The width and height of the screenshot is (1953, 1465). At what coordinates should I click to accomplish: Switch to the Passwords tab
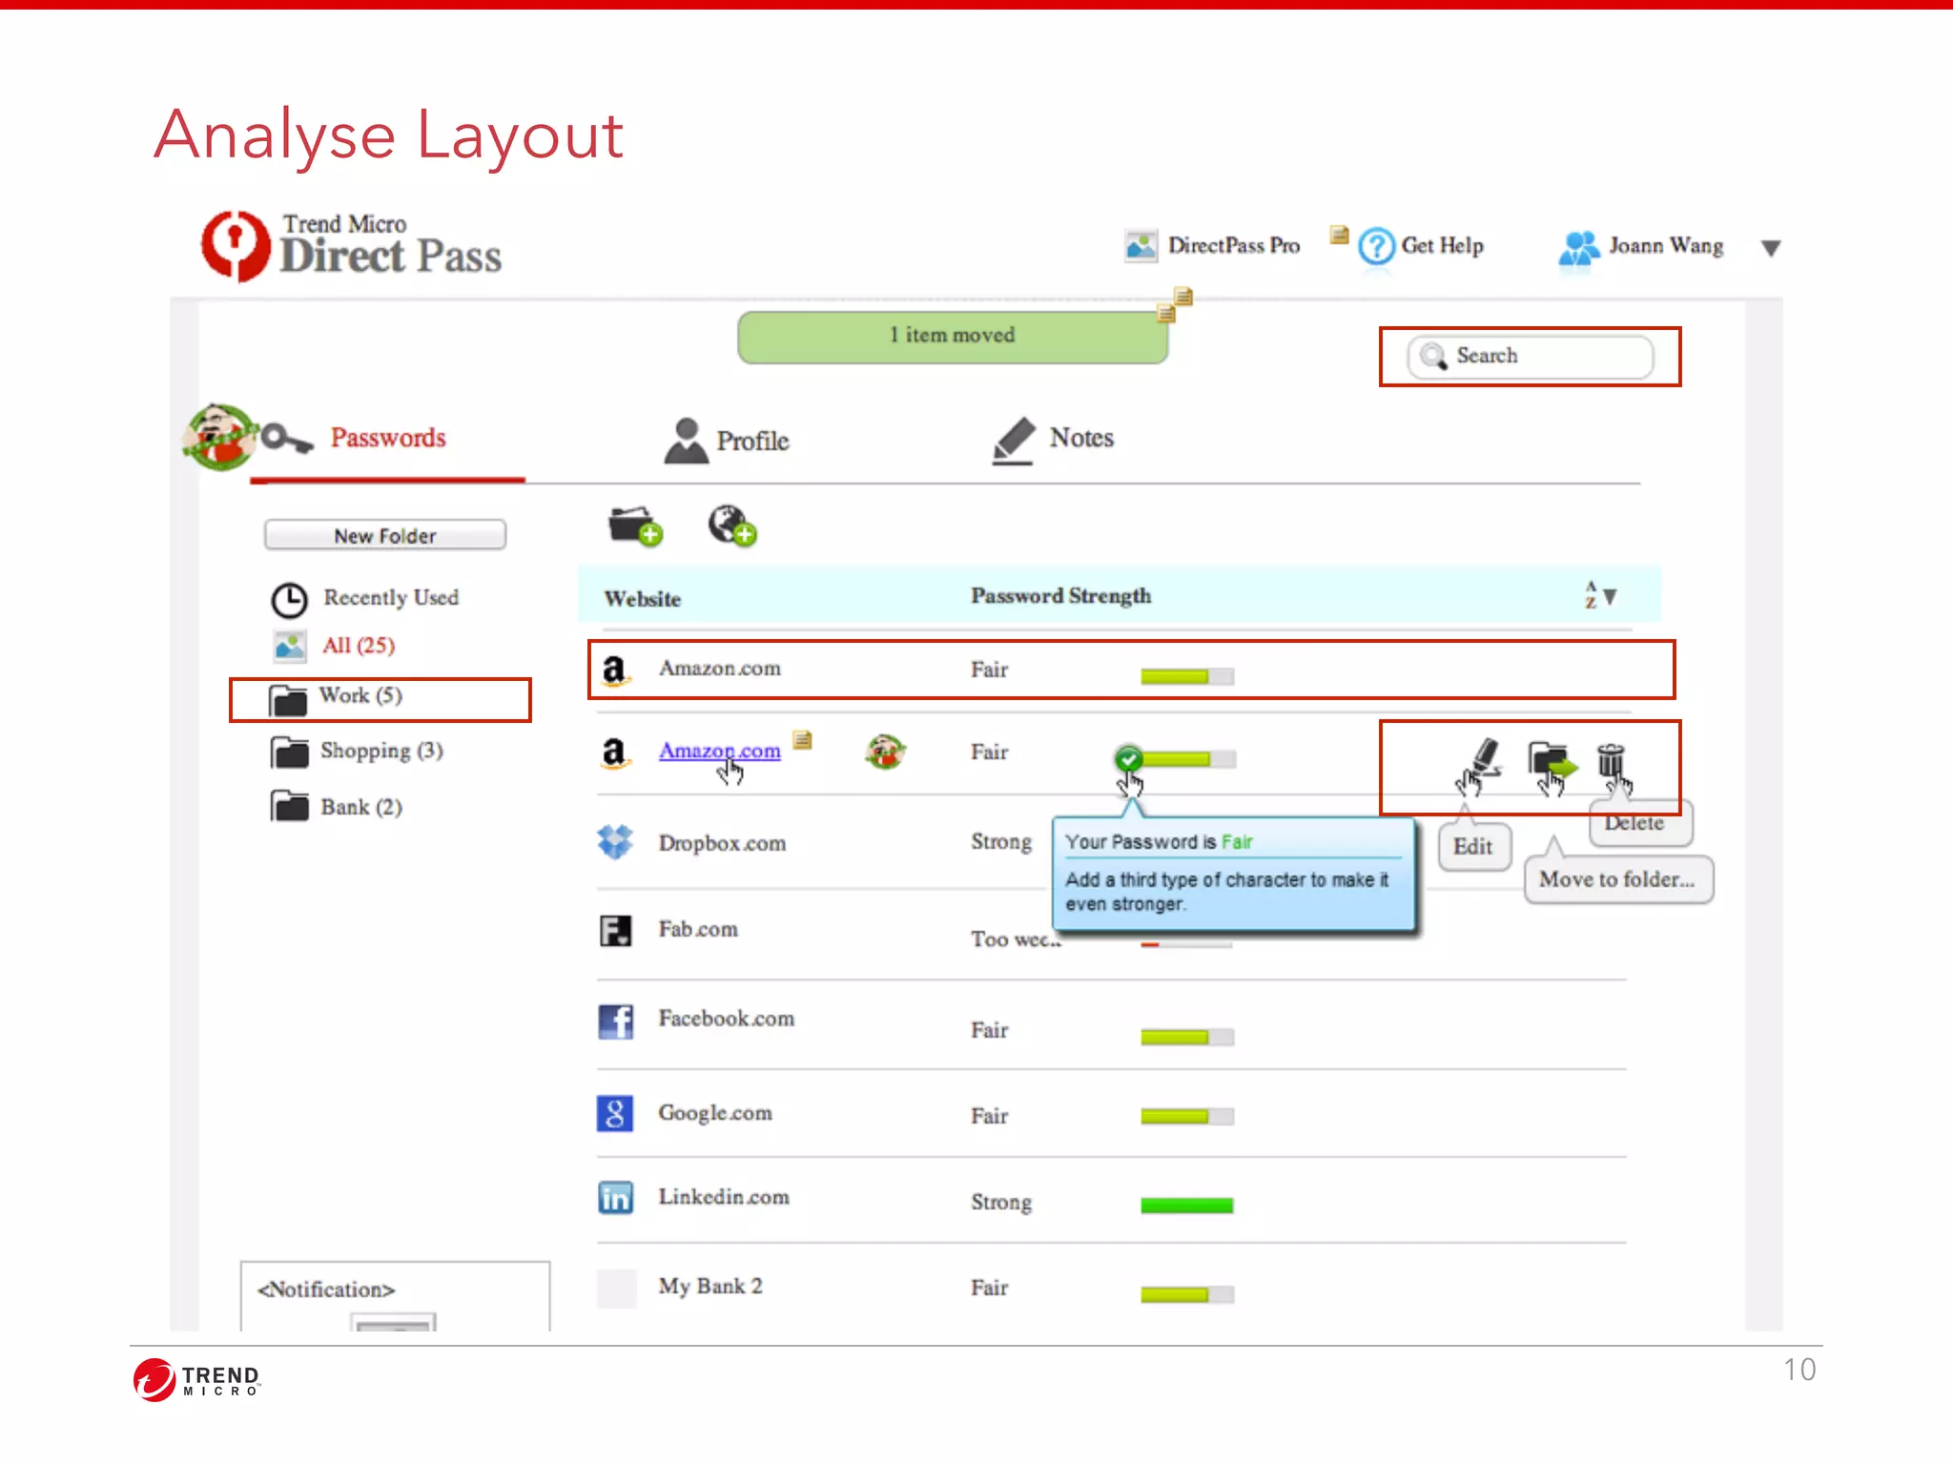click(388, 438)
